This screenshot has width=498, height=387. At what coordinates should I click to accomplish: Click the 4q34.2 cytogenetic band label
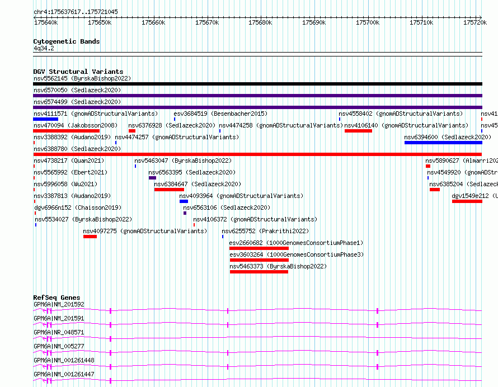point(44,48)
